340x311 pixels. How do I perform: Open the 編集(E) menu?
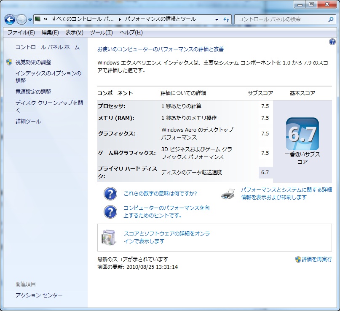[x=50, y=32]
